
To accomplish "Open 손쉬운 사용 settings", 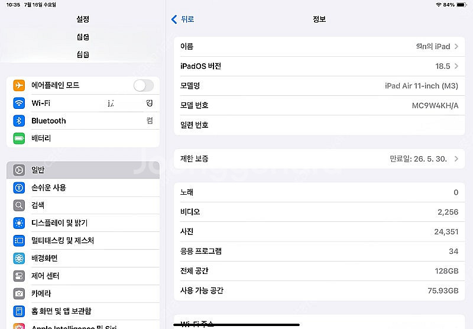I will (x=83, y=188).
